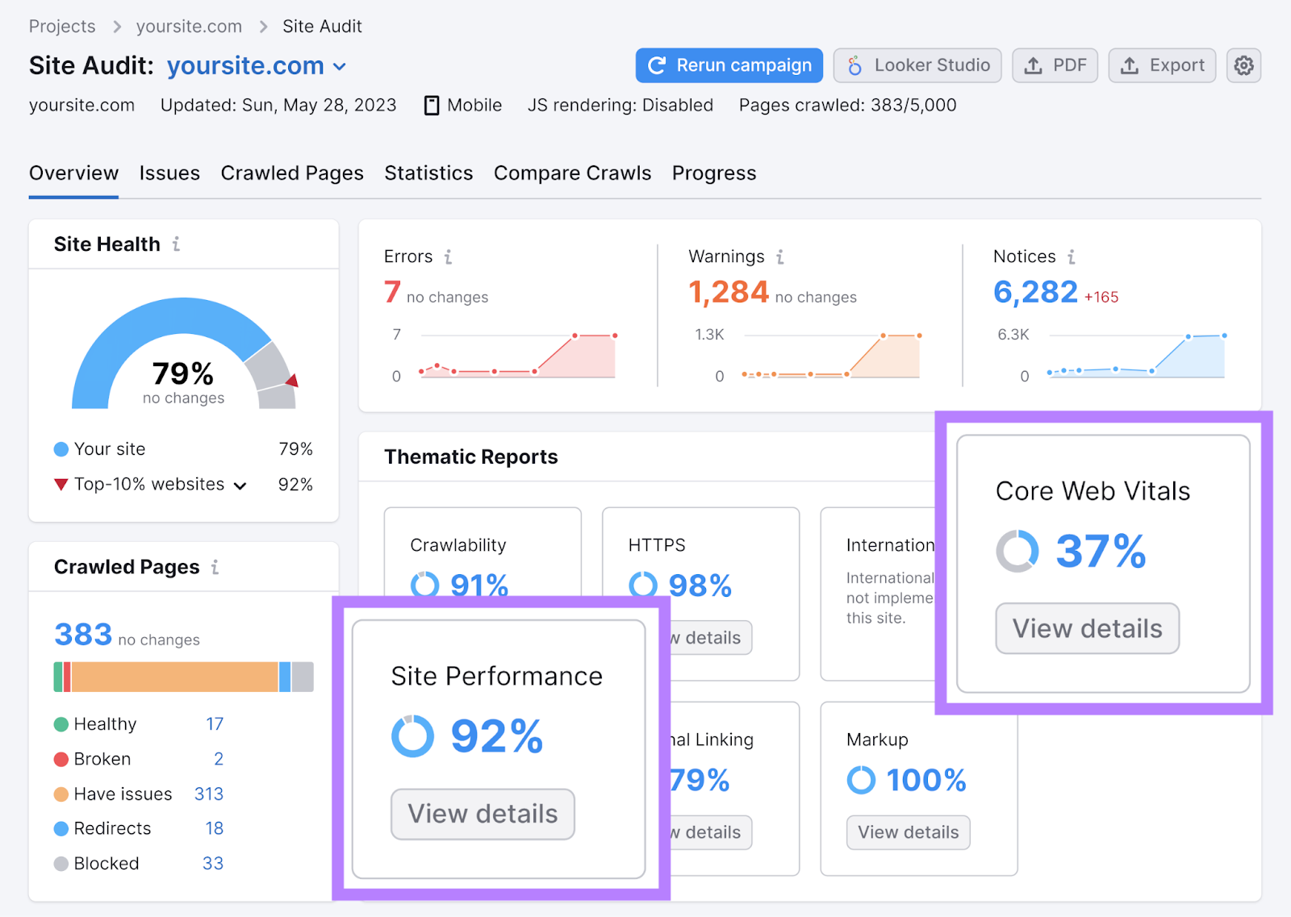Image resolution: width=1291 pixels, height=917 pixels.
Task: Click the Export upload icon
Action: (1130, 65)
